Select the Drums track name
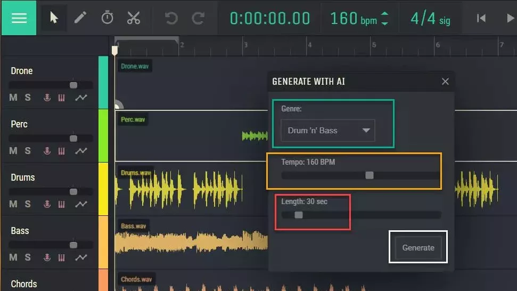517x291 pixels. click(x=23, y=177)
